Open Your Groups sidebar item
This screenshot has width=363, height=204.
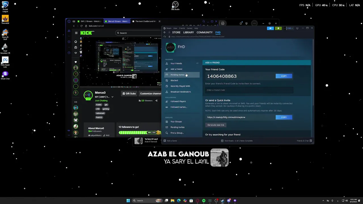click(x=182, y=122)
